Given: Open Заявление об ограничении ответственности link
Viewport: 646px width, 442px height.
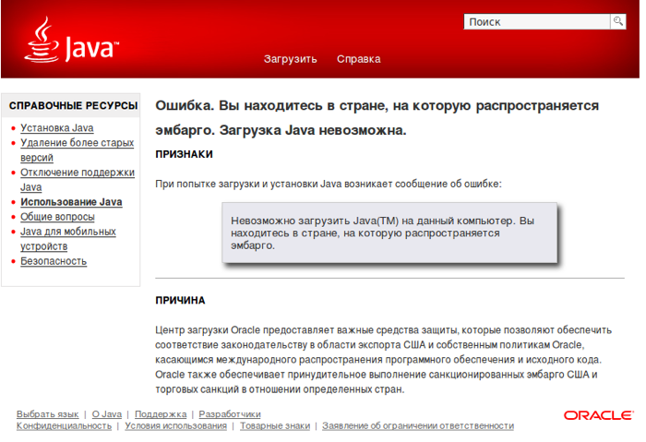Looking at the screenshot, I should tap(418, 425).
